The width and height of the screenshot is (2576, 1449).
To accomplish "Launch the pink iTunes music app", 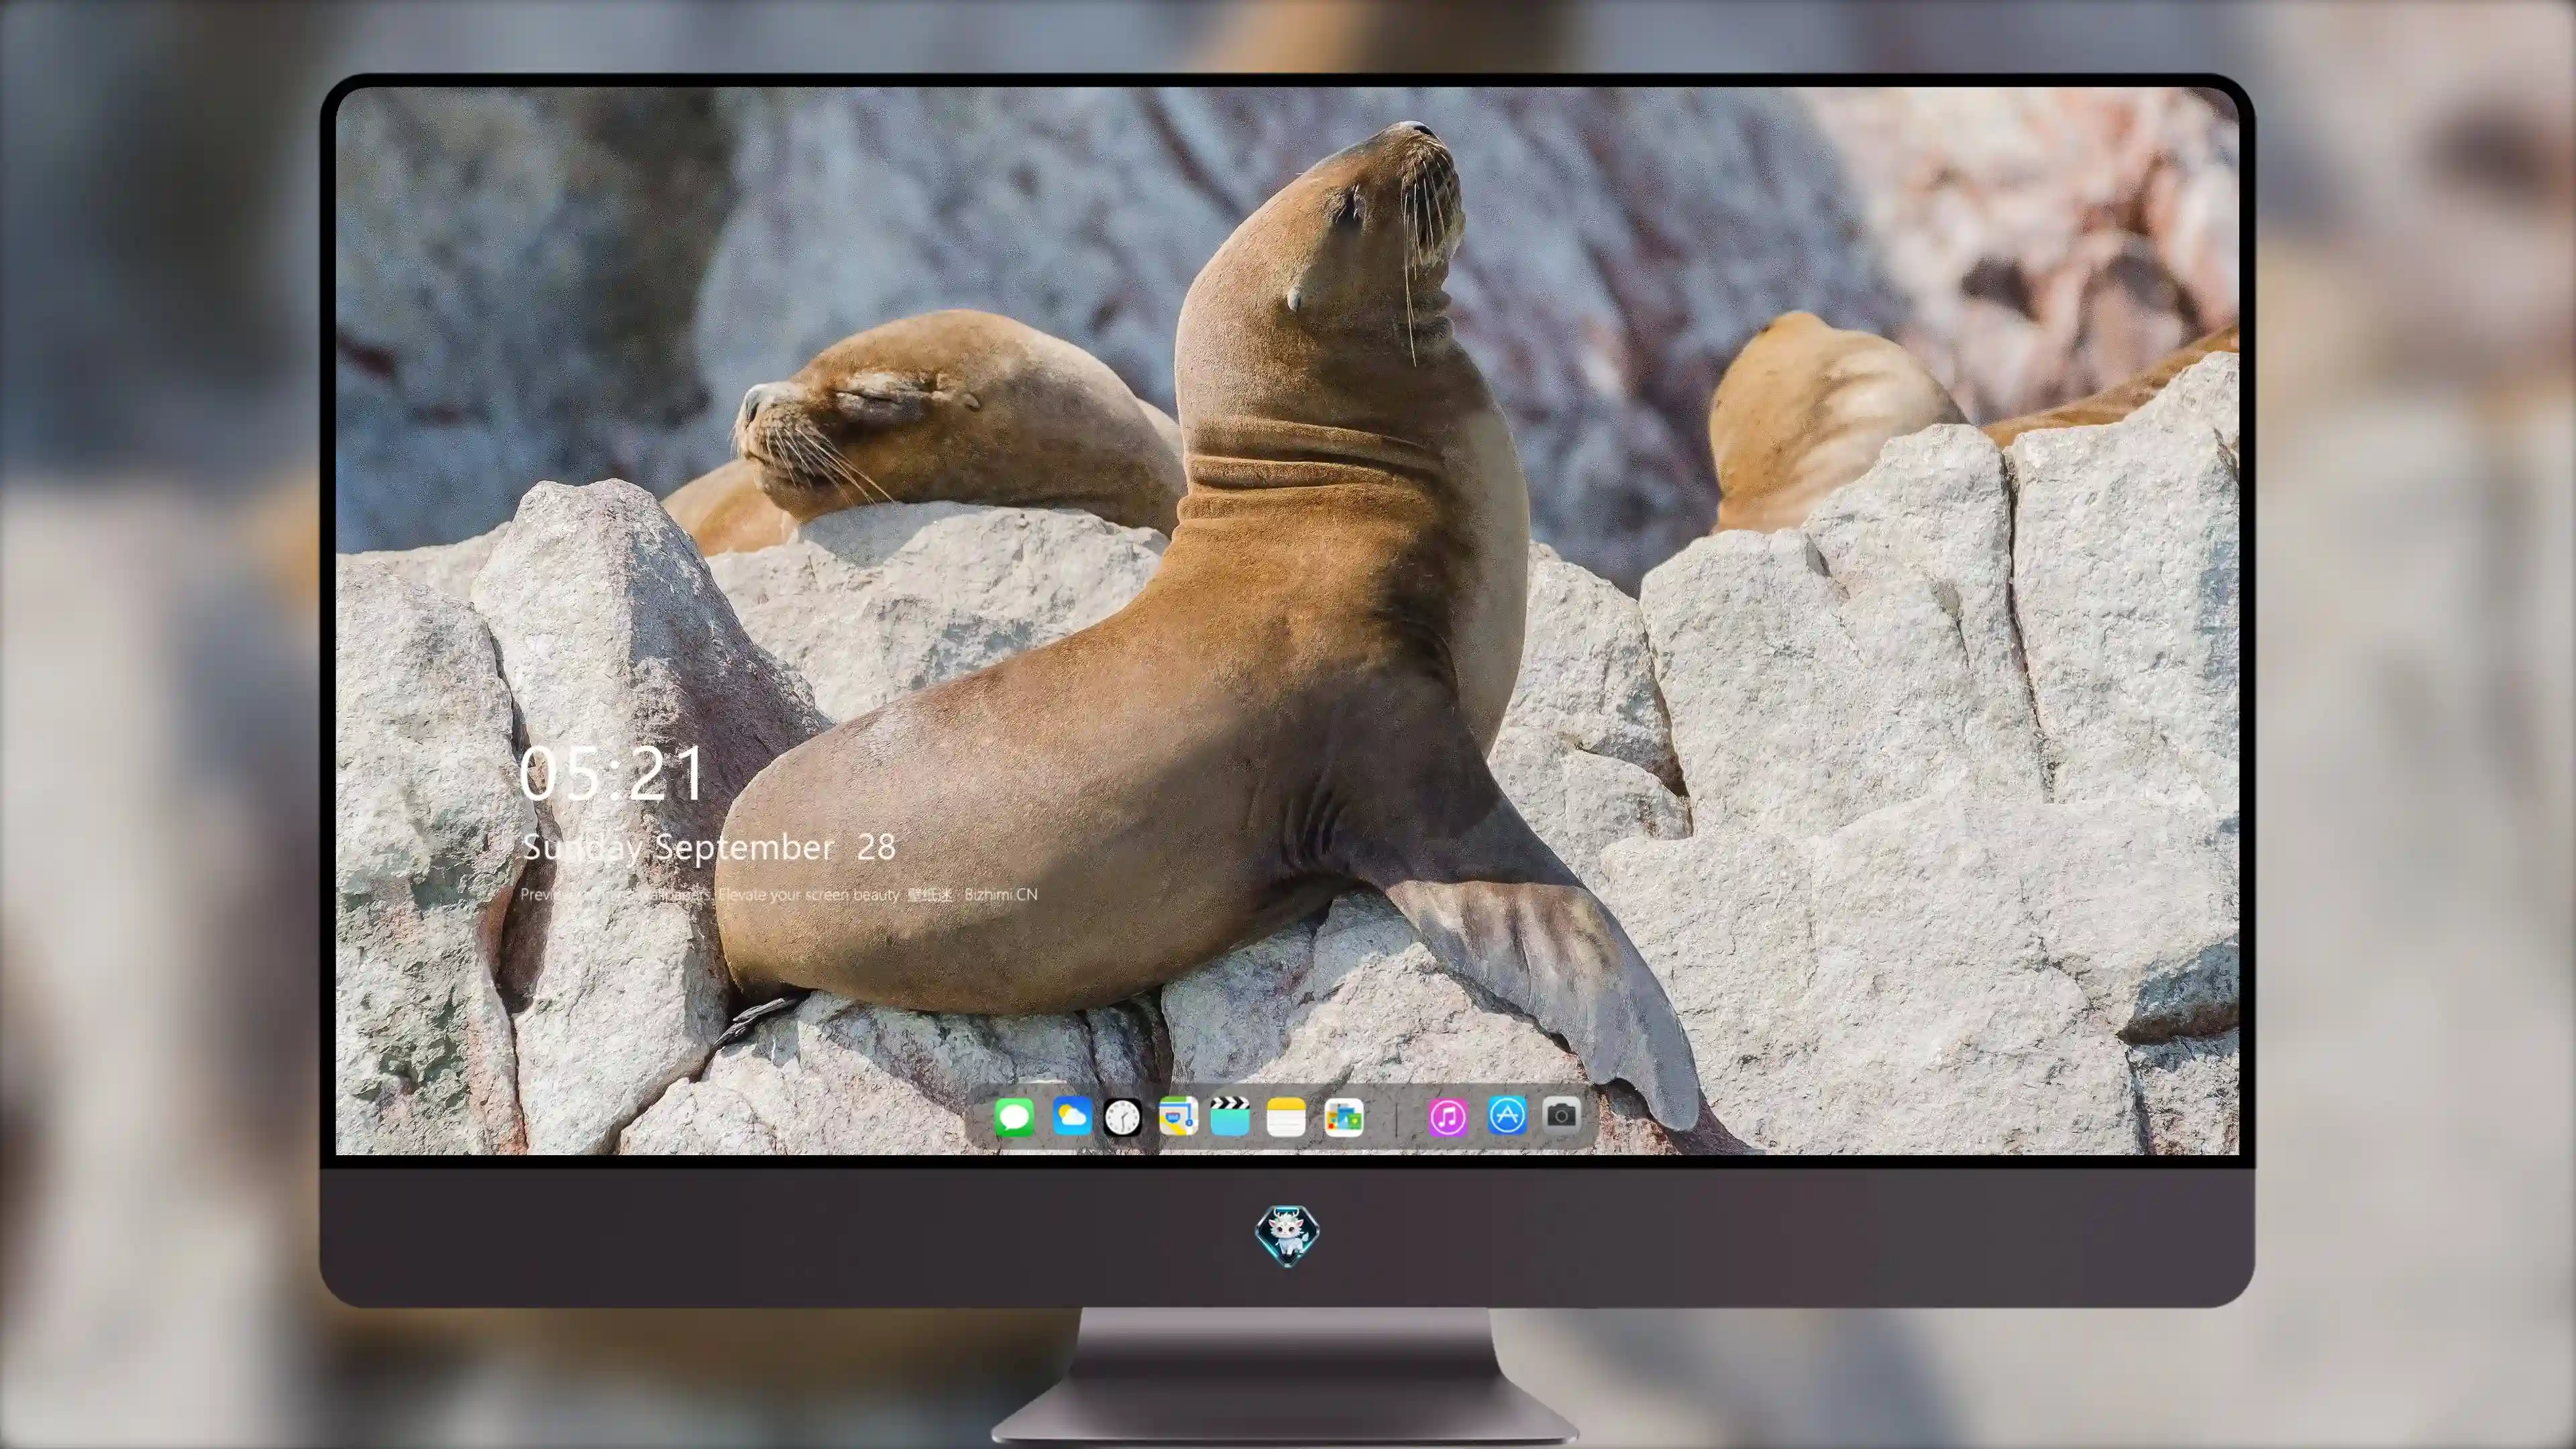I will [x=1447, y=1117].
